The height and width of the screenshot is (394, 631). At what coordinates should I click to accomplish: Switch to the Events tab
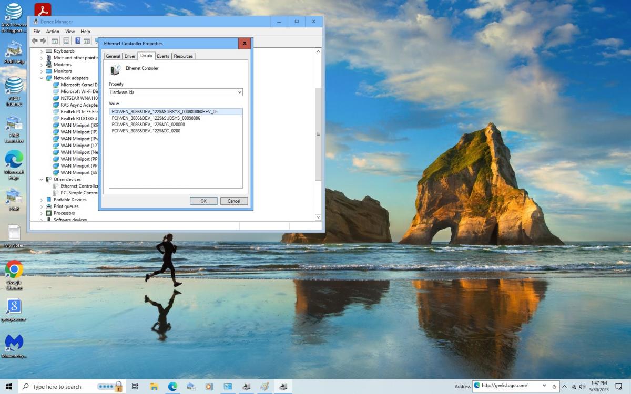[x=163, y=56]
